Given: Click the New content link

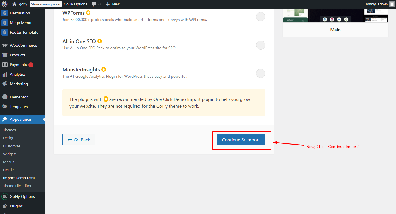Looking at the screenshot, I should click(116, 4).
